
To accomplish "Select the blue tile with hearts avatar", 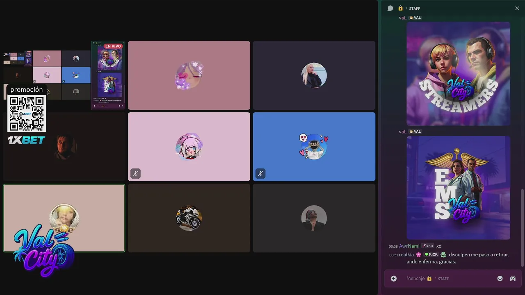I will point(314,147).
